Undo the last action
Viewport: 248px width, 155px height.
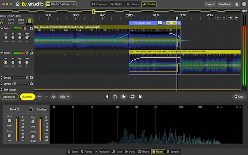pos(40,97)
